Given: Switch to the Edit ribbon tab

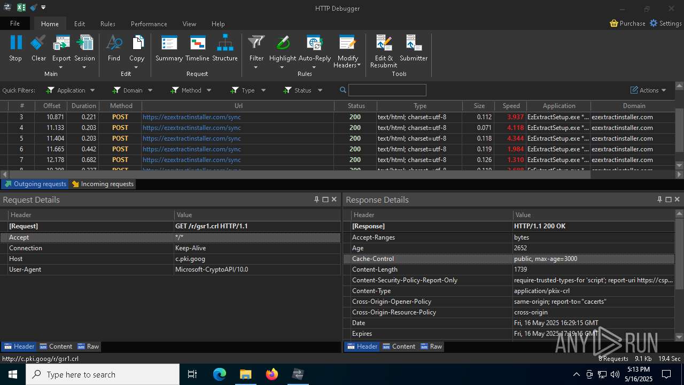Looking at the screenshot, I should point(80,24).
